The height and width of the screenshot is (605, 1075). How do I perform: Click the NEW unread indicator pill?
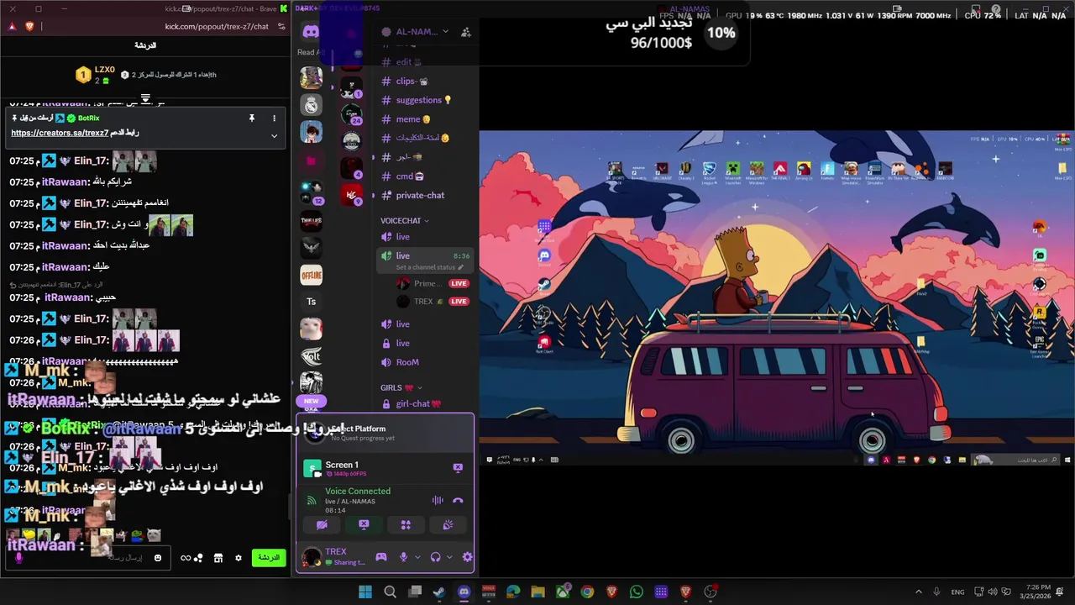[x=312, y=401]
